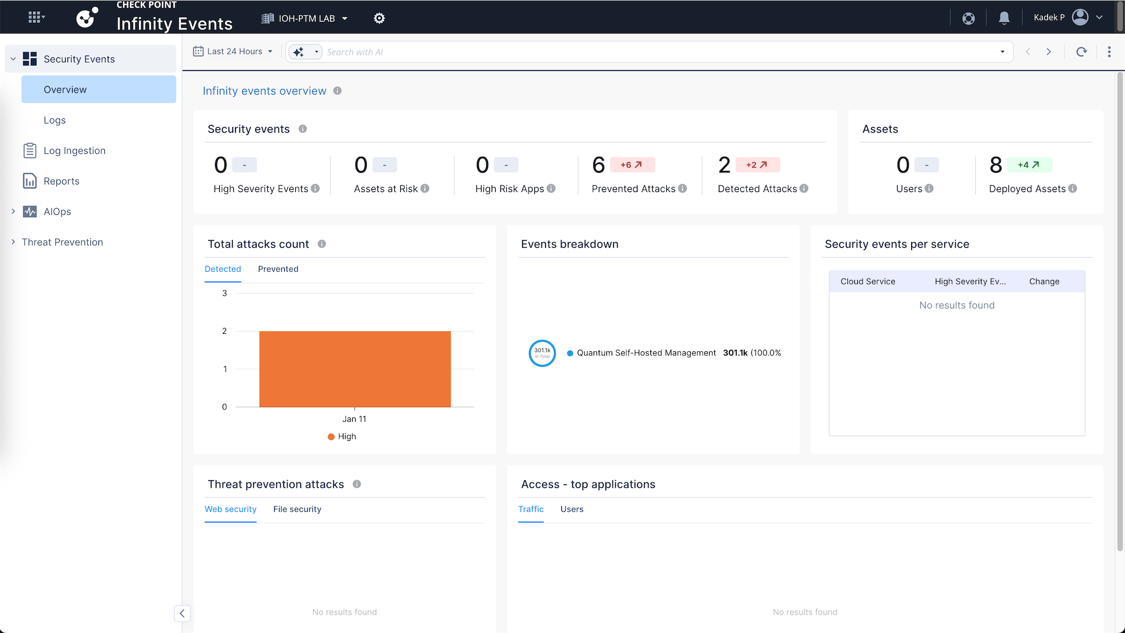The width and height of the screenshot is (1125, 633).
Task: Open the Last 24 Hours time dropdown
Action: coord(234,52)
